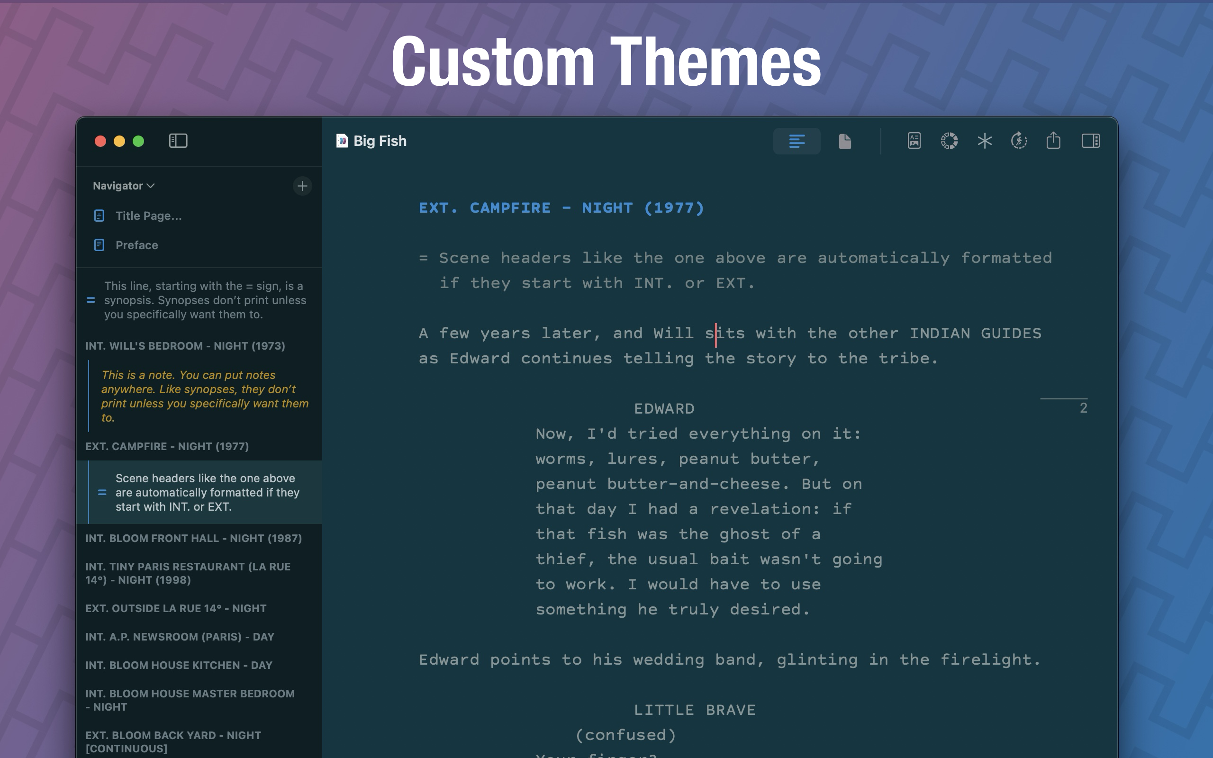1213x758 pixels.
Task: Click the character name LITTLE BRAVE
Action: [695, 710]
